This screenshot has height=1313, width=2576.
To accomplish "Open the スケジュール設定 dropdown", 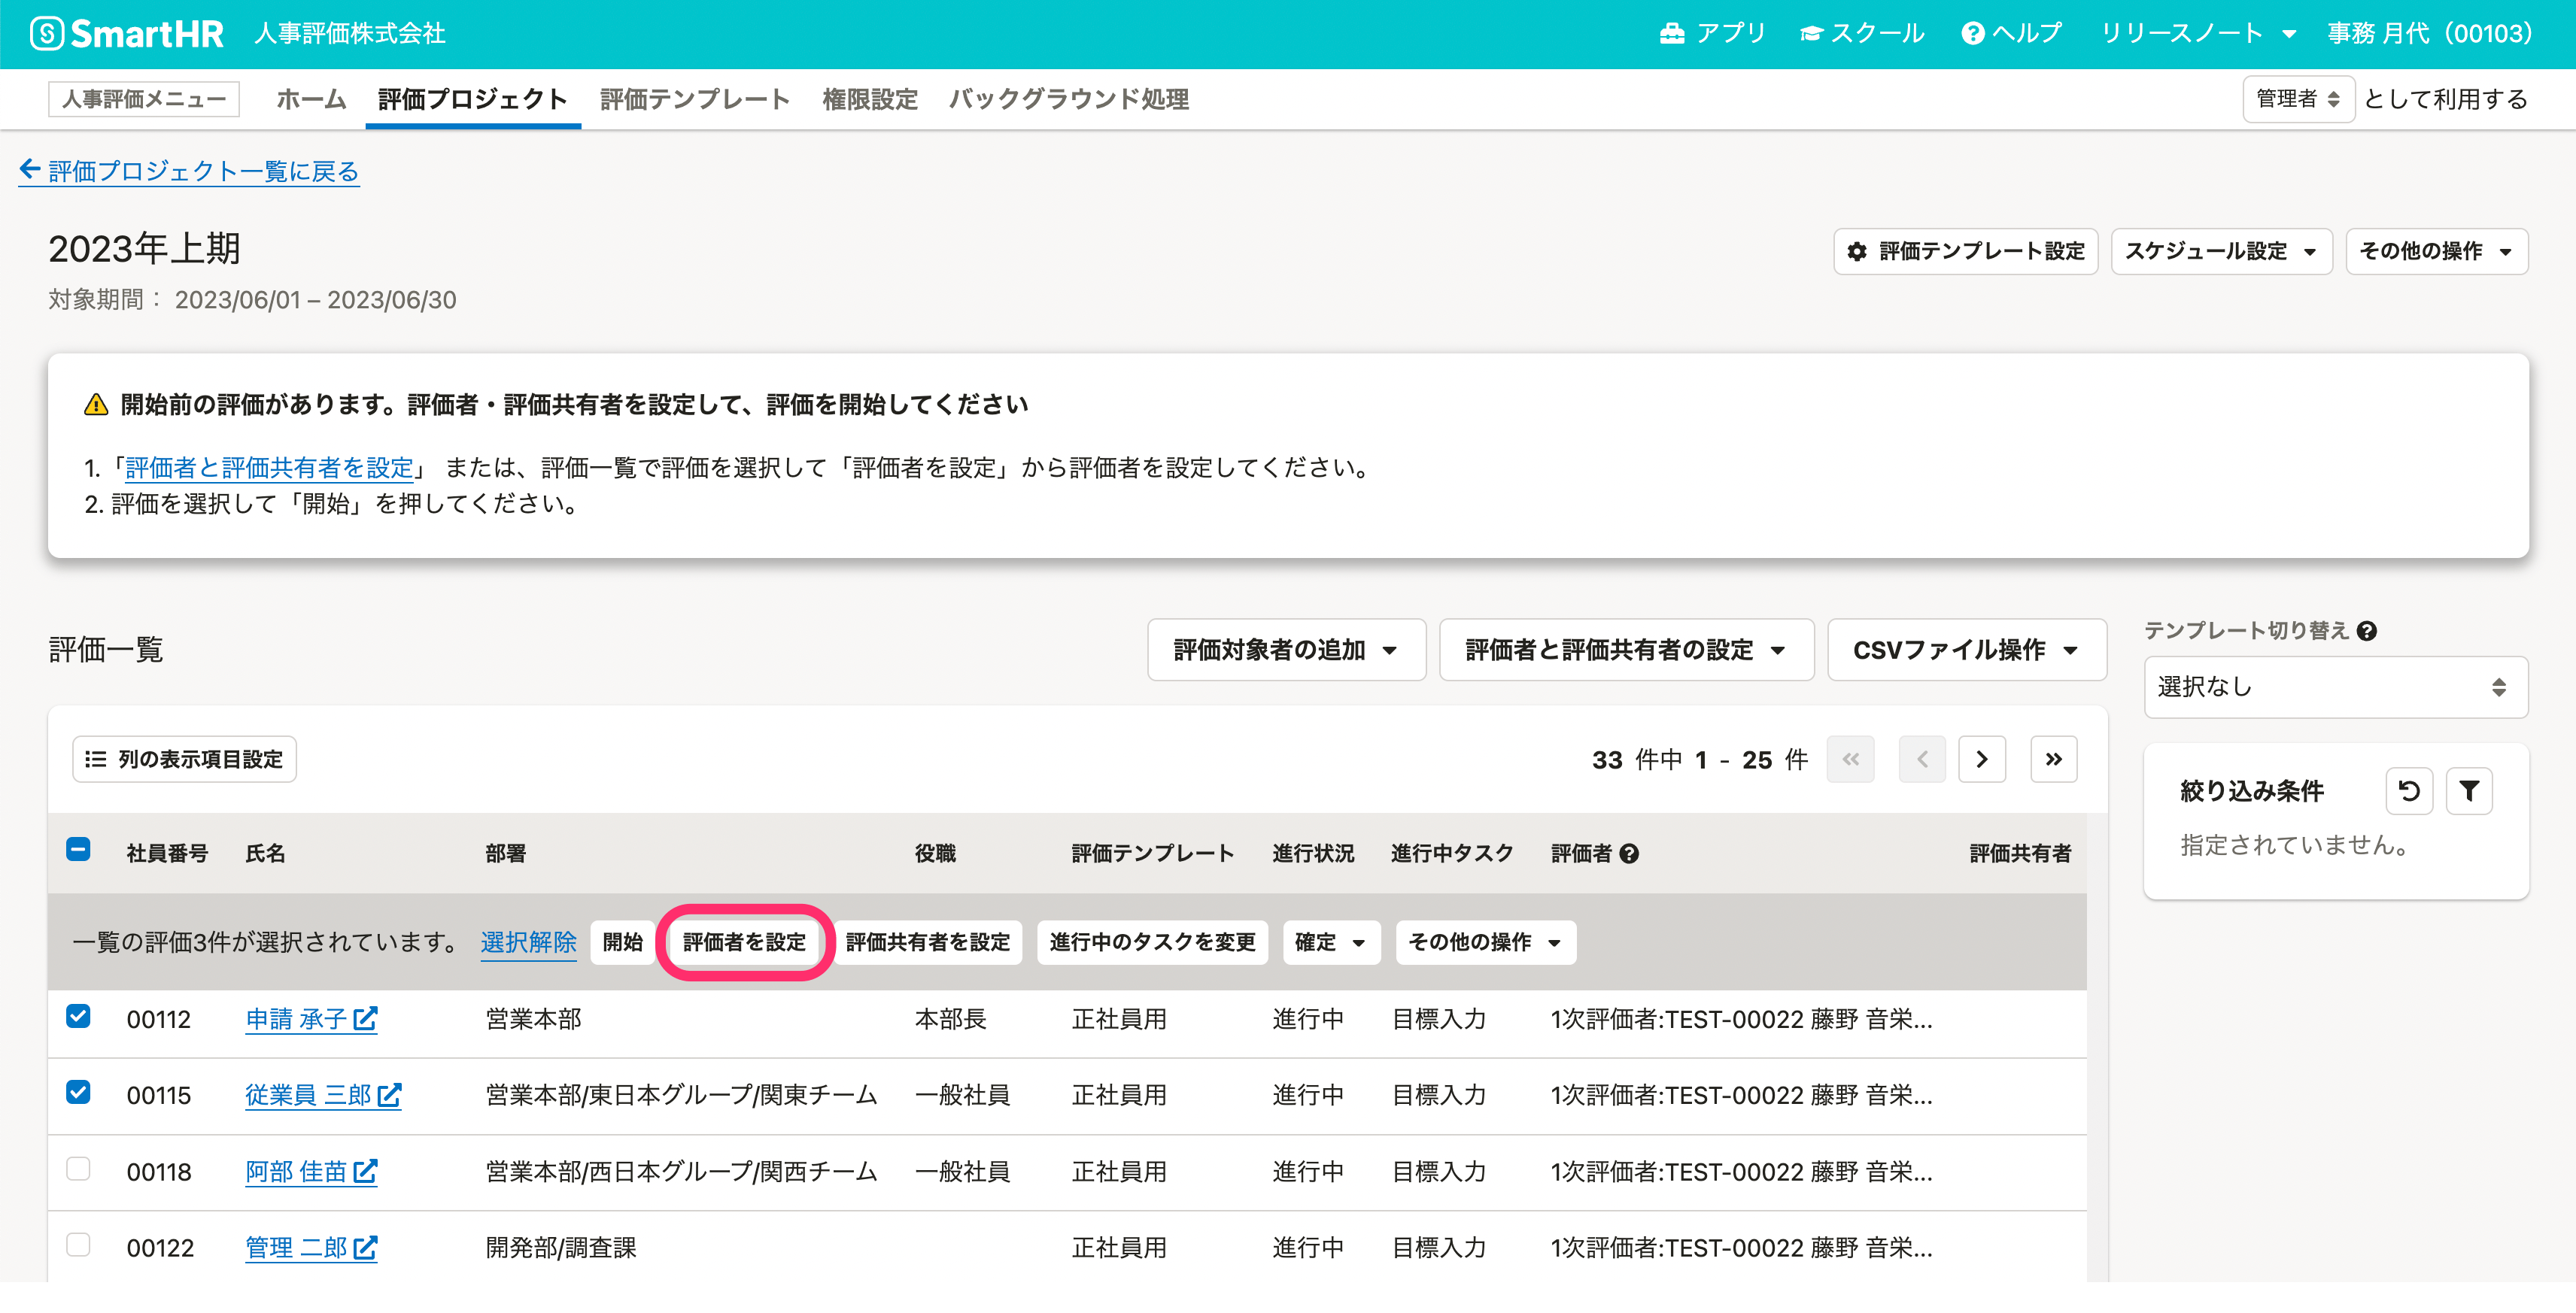I will point(2220,251).
